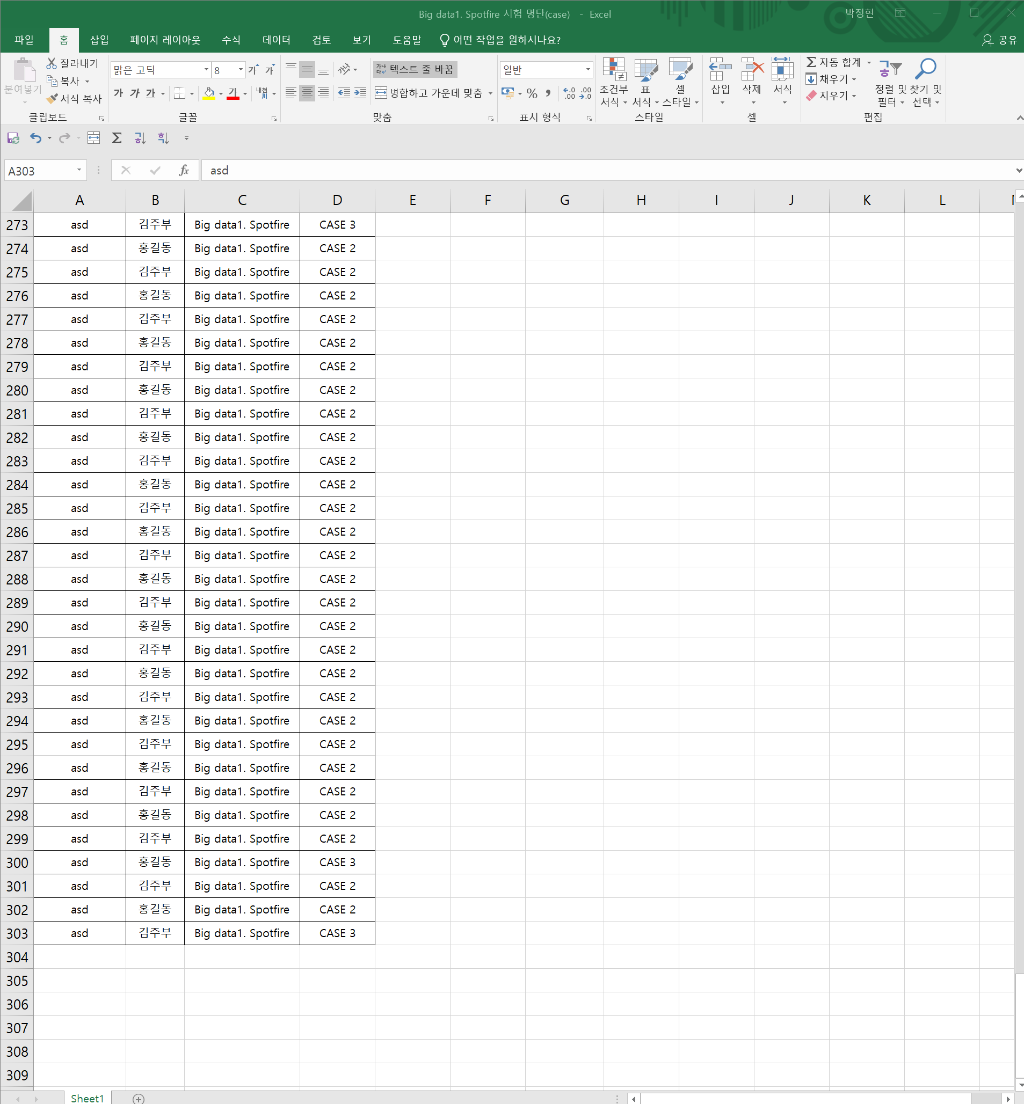Image resolution: width=1024 pixels, height=1104 pixels.
Task: Apply percent style
Action: [532, 93]
